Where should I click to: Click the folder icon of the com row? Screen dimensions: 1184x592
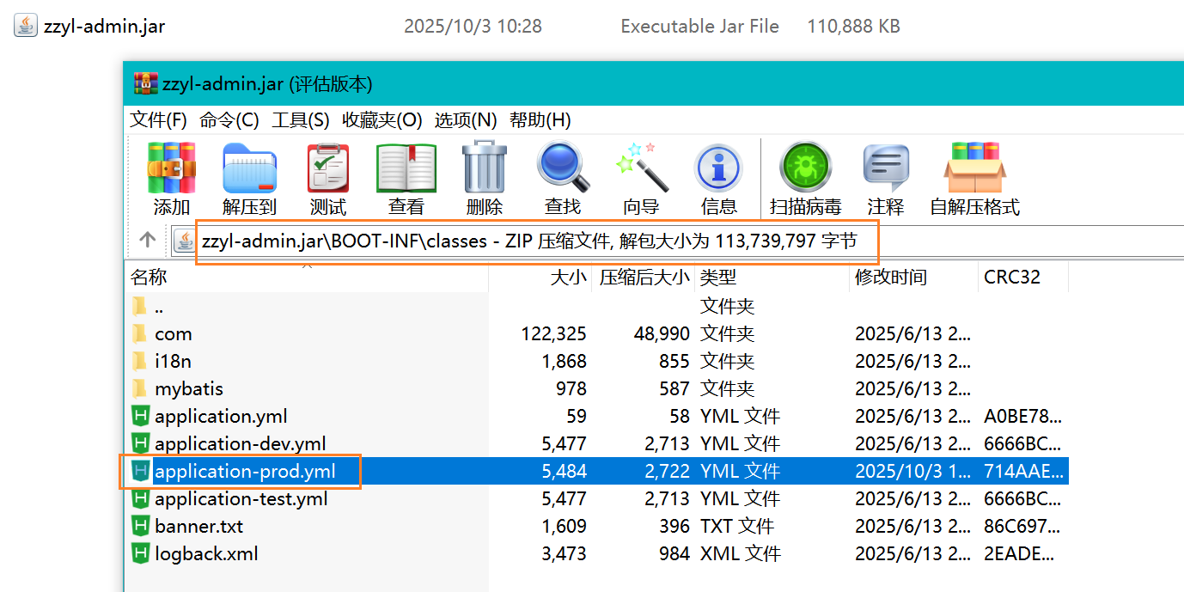click(x=139, y=333)
